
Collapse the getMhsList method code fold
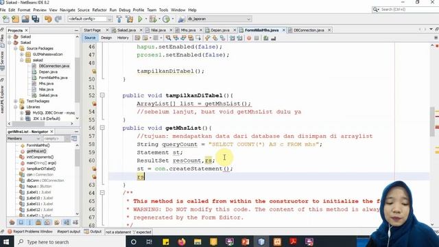coord(102,128)
